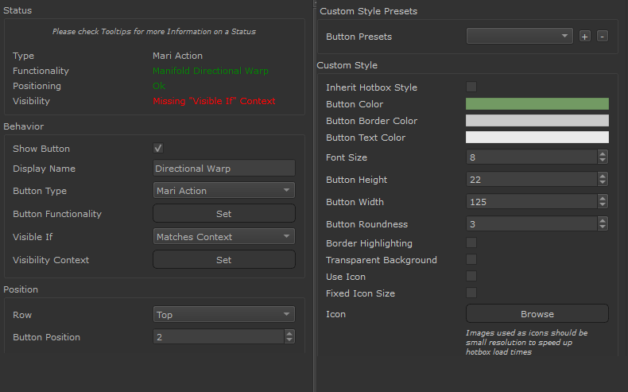Open the Button Presets dropdown

(x=519, y=36)
